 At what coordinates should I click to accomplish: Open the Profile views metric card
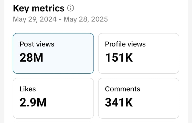tap(138, 53)
